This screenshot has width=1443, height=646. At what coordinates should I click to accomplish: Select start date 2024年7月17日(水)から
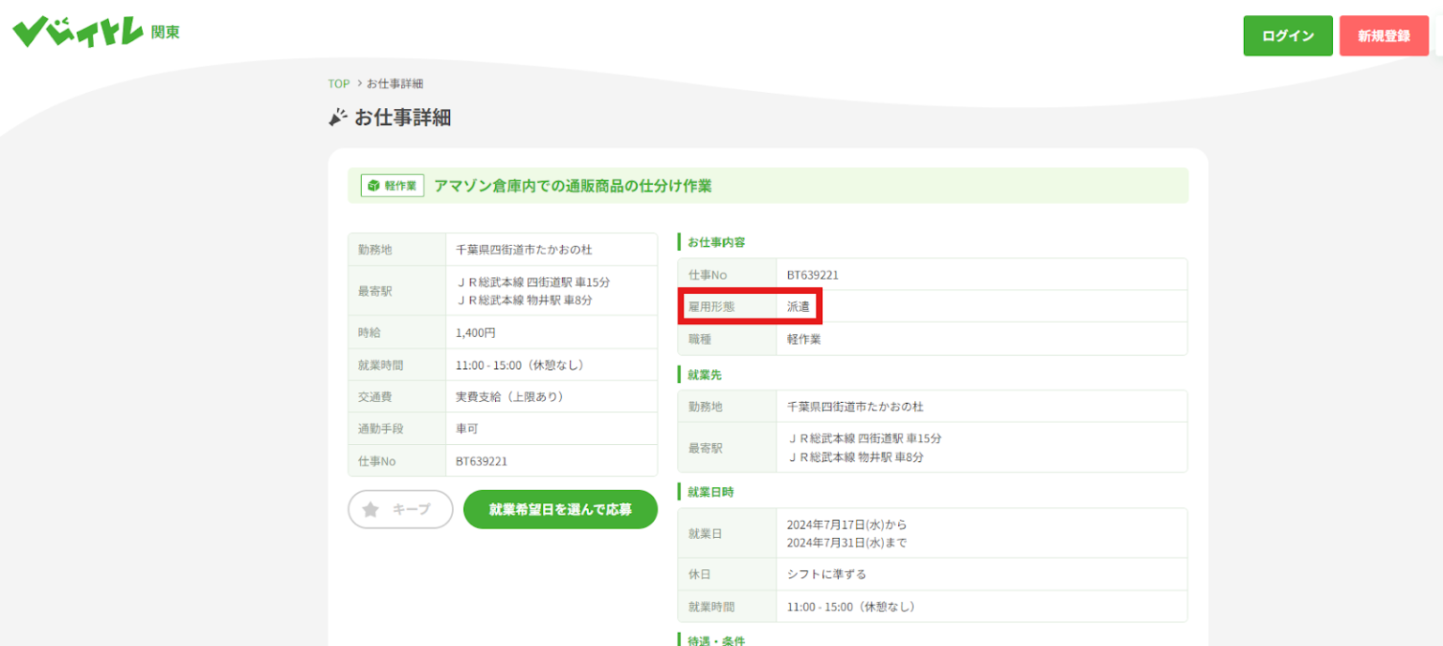[847, 524]
